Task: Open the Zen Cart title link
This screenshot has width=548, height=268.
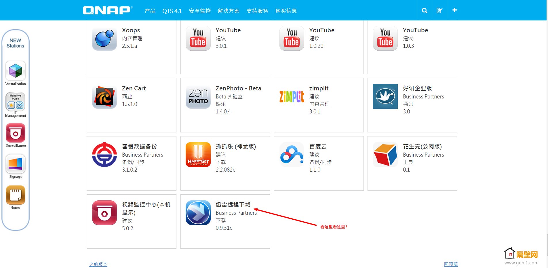Action: [134, 88]
